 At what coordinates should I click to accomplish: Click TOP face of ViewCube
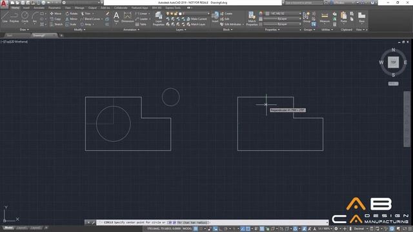point(393,63)
